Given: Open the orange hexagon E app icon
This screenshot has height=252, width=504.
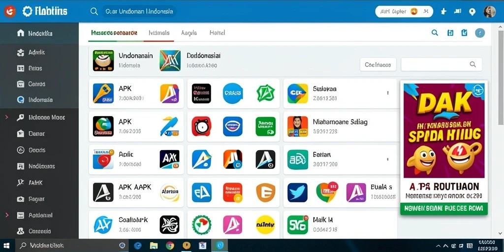Looking at the screenshot, I should pos(266,192).
